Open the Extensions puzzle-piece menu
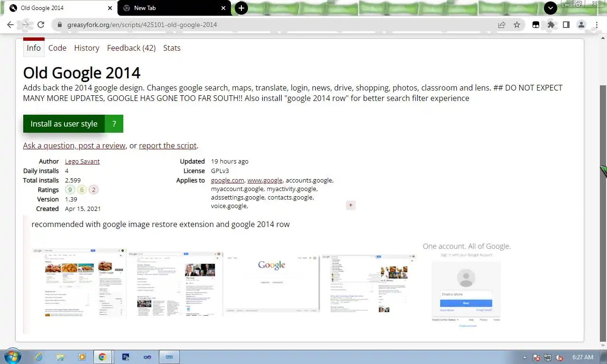Image resolution: width=607 pixels, height=364 pixels. (x=551, y=25)
